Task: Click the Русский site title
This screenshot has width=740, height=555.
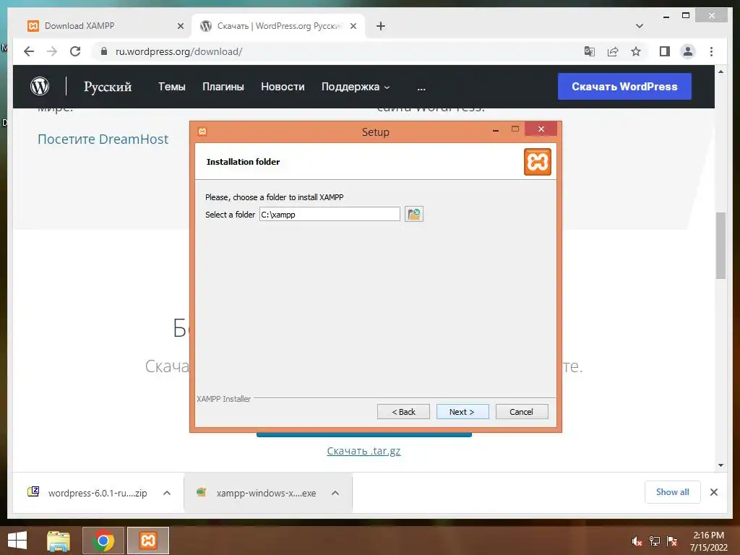Action: coord(108,87)
